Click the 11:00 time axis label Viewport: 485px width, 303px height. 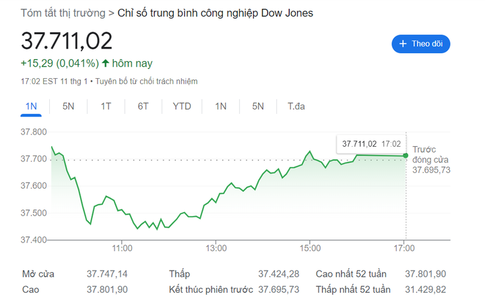point(121,249)
